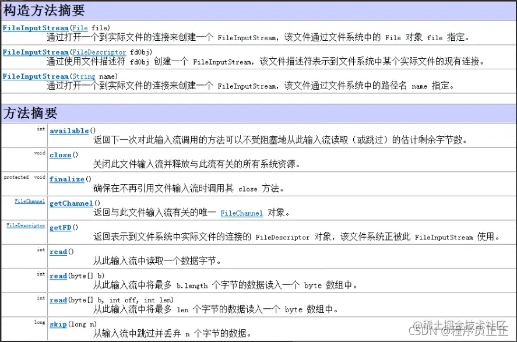This screenshot has height=342, width=517.
Task: Open the FileInputStream(FileDescriptor fdObj) constructor link
Action: [x=36, y=52]
